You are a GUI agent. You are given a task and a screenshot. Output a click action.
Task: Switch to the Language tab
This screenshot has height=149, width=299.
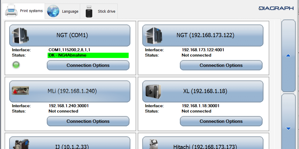[62, 11]
